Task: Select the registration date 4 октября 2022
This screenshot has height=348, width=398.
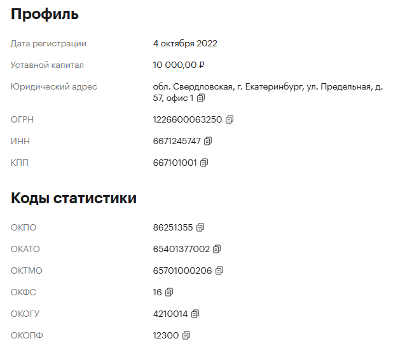Action: point(185,43)
